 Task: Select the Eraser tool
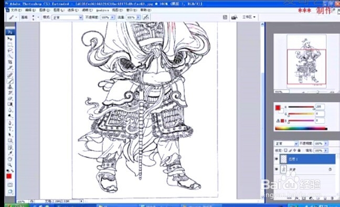10,99
